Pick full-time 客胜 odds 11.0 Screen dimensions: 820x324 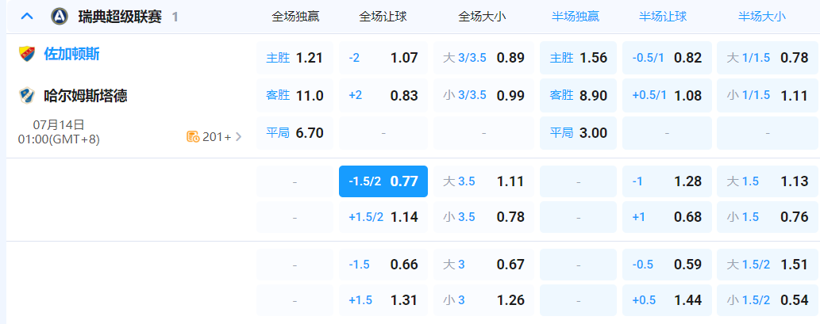click(295, 95)
